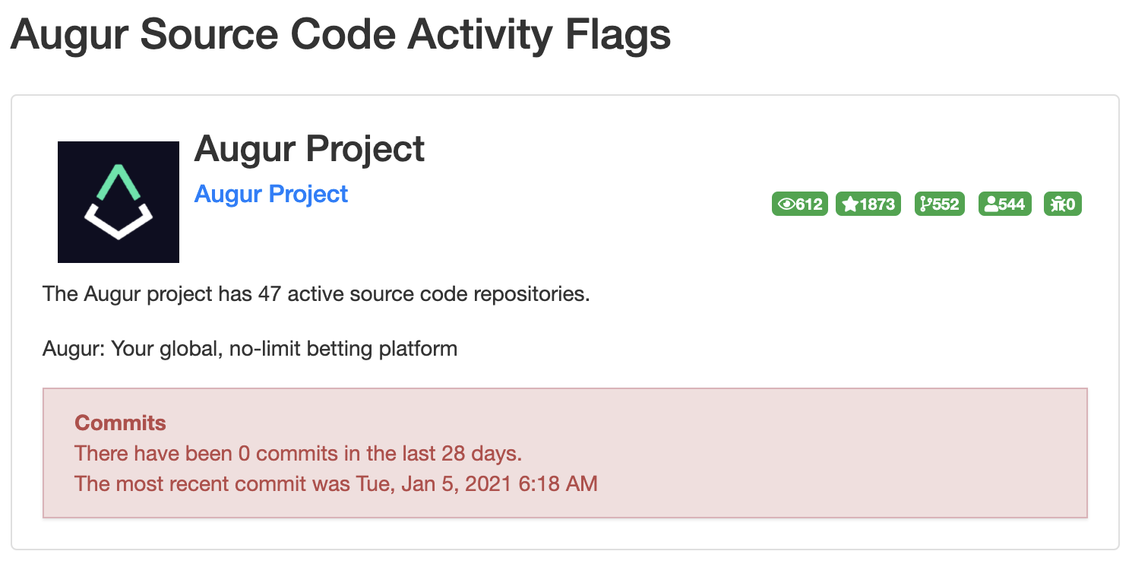Click the fork branch icon
Viewport: 1132px width, 567px height.
pos(925,204)
